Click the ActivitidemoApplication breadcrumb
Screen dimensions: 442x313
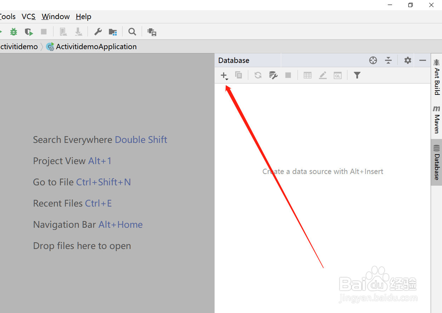[96, 46]
